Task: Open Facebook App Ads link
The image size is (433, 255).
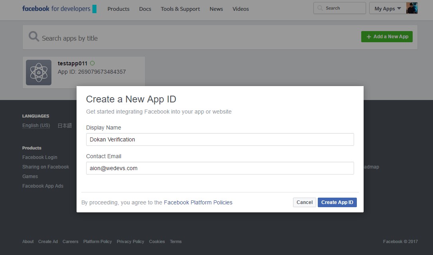Action: [43, 186]
